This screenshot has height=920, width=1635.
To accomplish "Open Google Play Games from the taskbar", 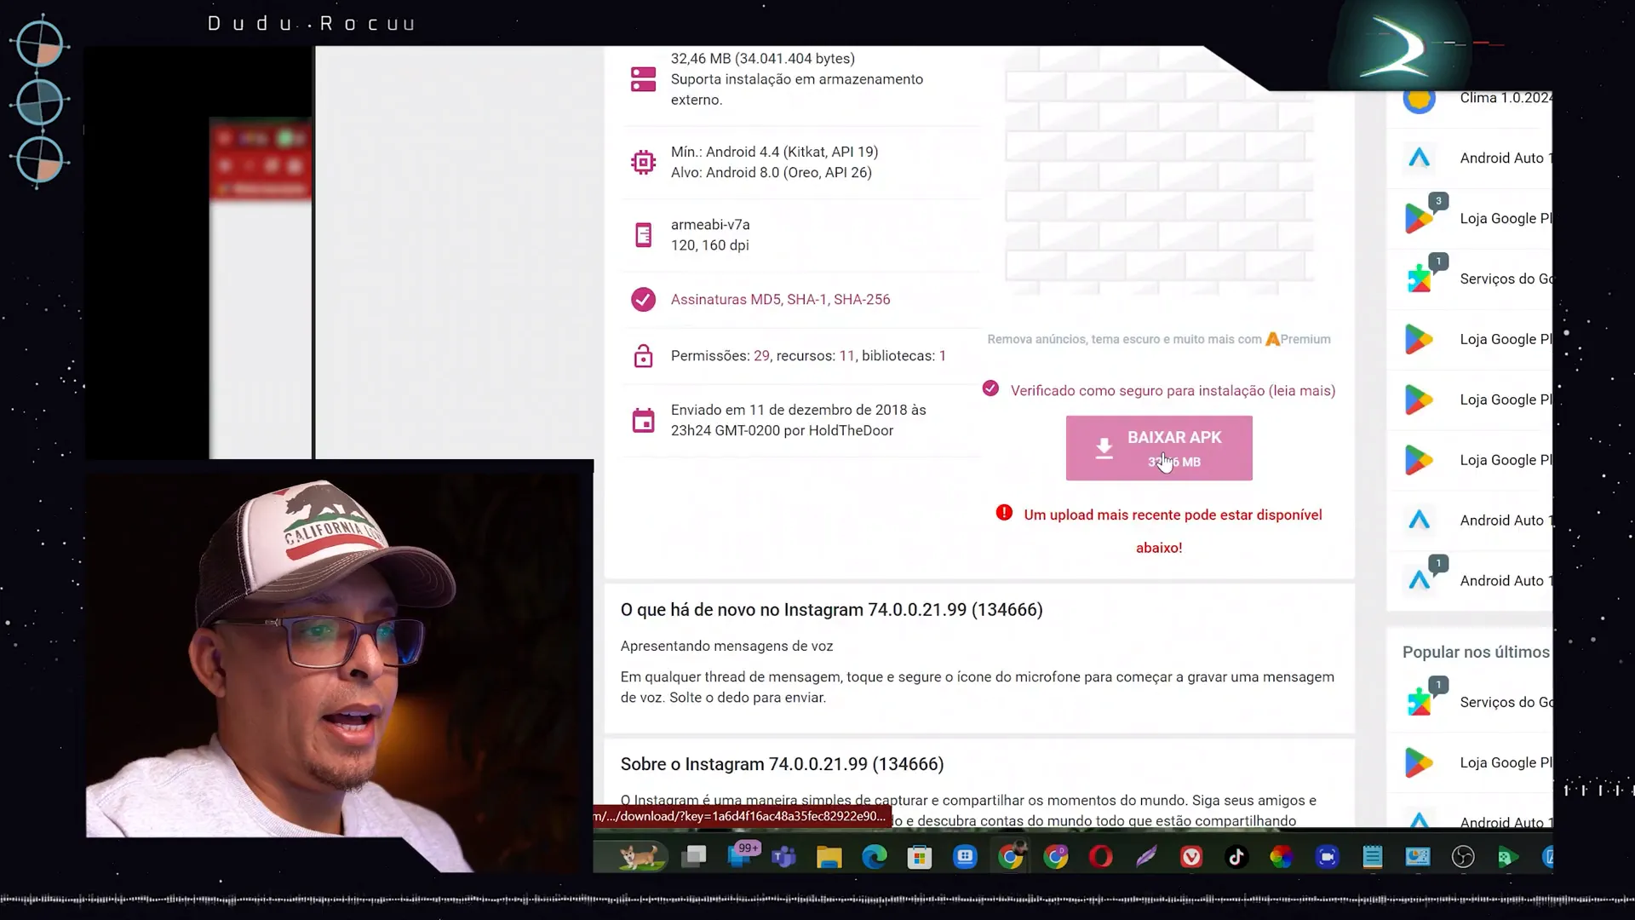I will (x=1508, y=857).
